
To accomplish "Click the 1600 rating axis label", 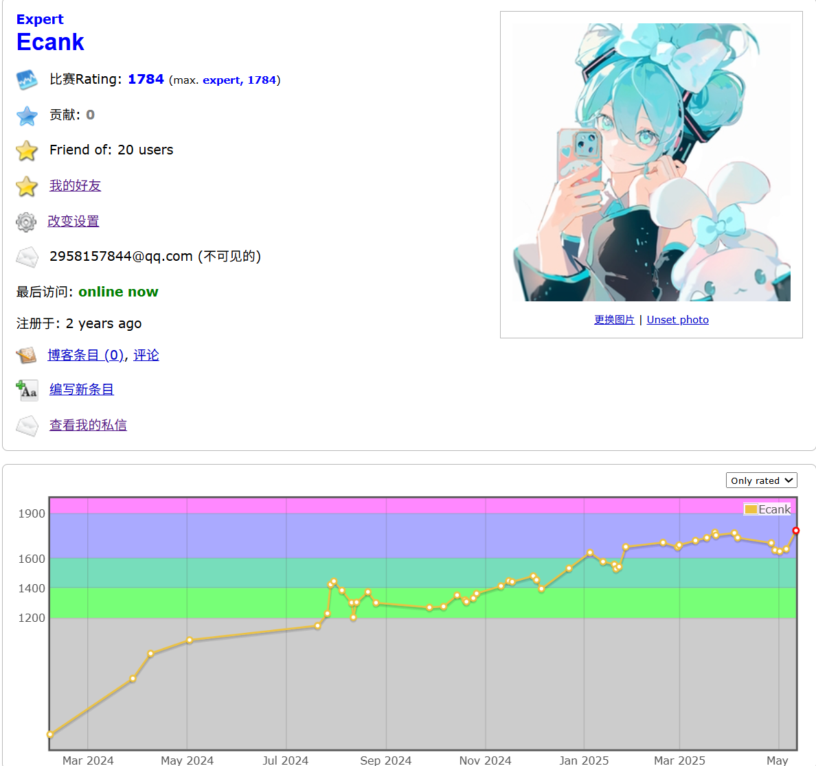I will click(x=32, y=559).
